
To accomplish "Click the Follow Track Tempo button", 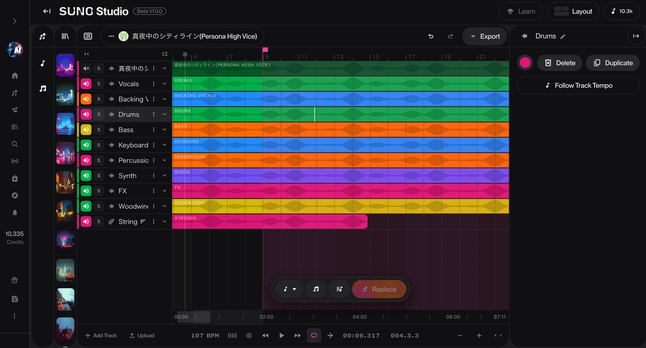I will click(x=578, y=85).
